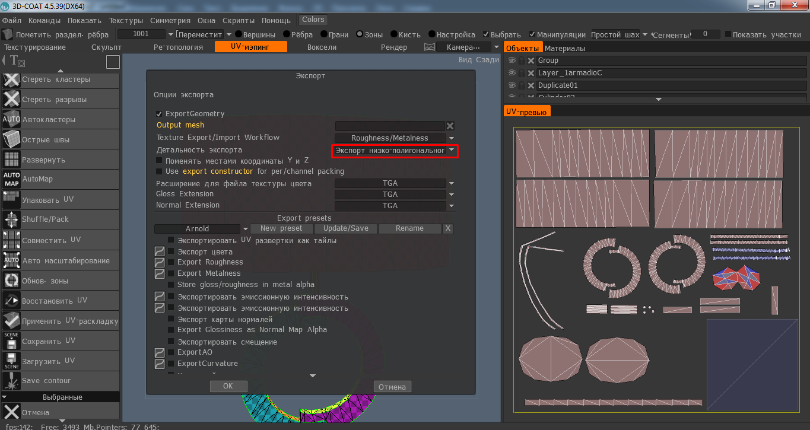
Task: Click the Восстановить UV icon
Action: [x=11, y=301]
